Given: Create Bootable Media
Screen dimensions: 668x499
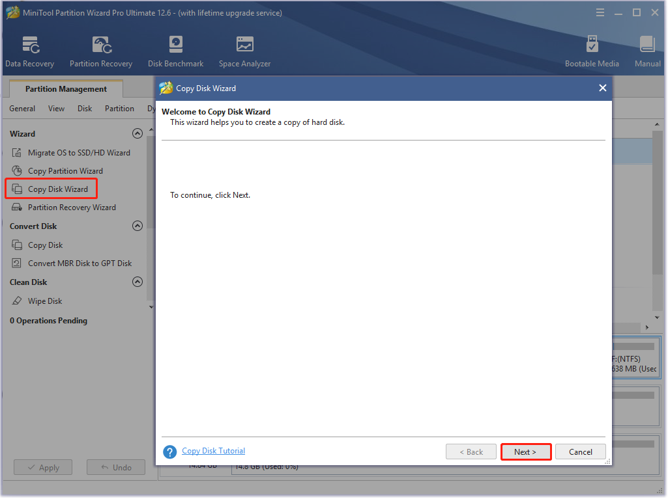Looking at the screenshot, I should [x=592, y=52].
